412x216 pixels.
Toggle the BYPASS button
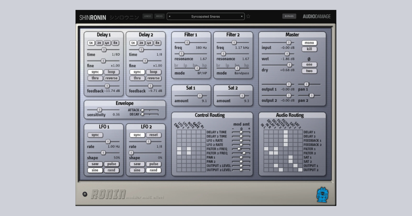(x=289, y=16)
